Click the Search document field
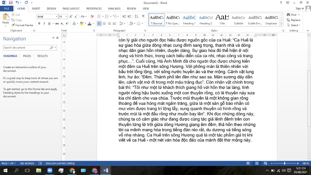The height and width of the screenshot is (175, 311). pyautogui.click(x=26, y=48)
